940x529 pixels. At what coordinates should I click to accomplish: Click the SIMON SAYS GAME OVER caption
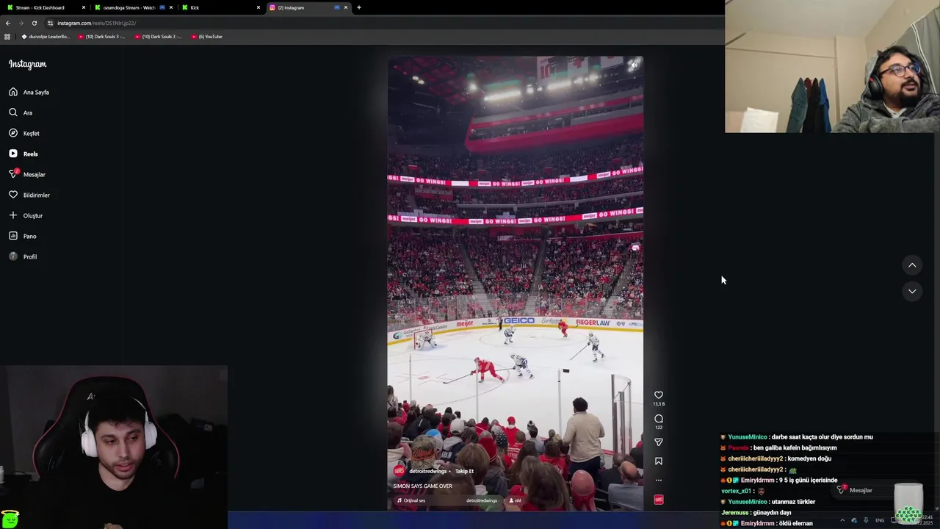tap(422, 486)
